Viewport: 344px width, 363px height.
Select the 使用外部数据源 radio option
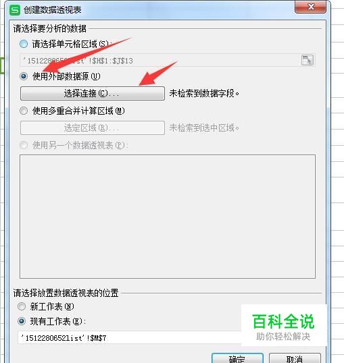24,76
